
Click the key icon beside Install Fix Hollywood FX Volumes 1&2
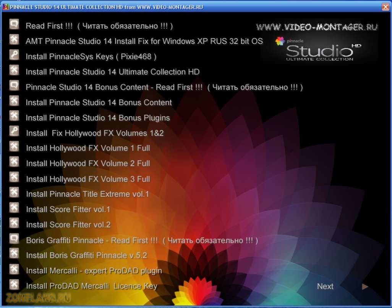(x=14, y=131)
